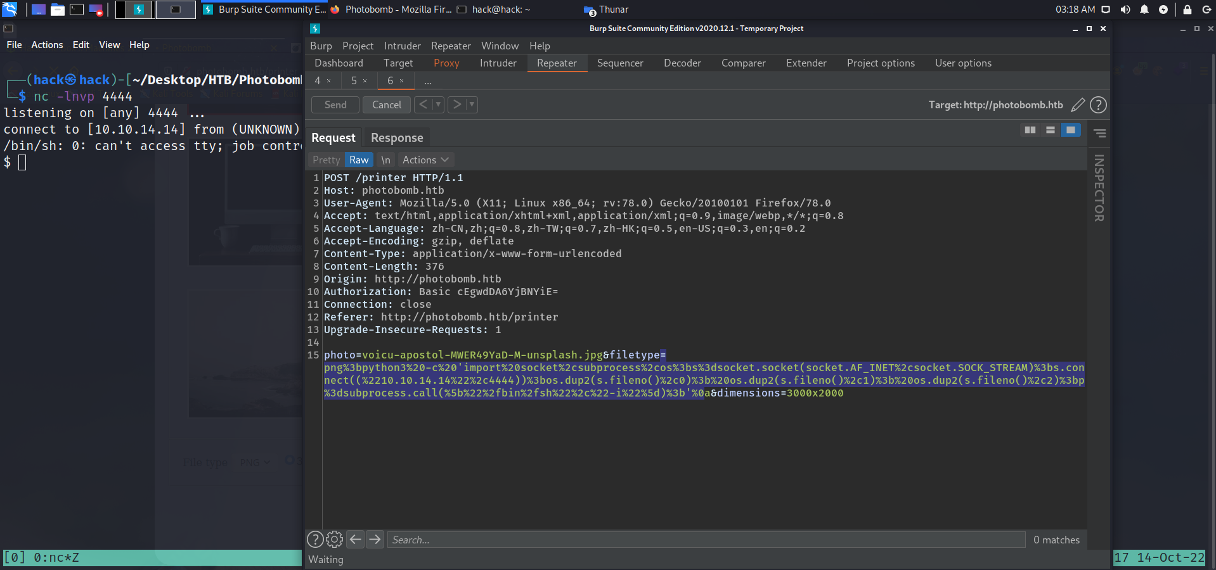Switch to Photobomb Firefox window in taskbar
The width and height of the screenshot is (1216, 570).
point(391,9)
